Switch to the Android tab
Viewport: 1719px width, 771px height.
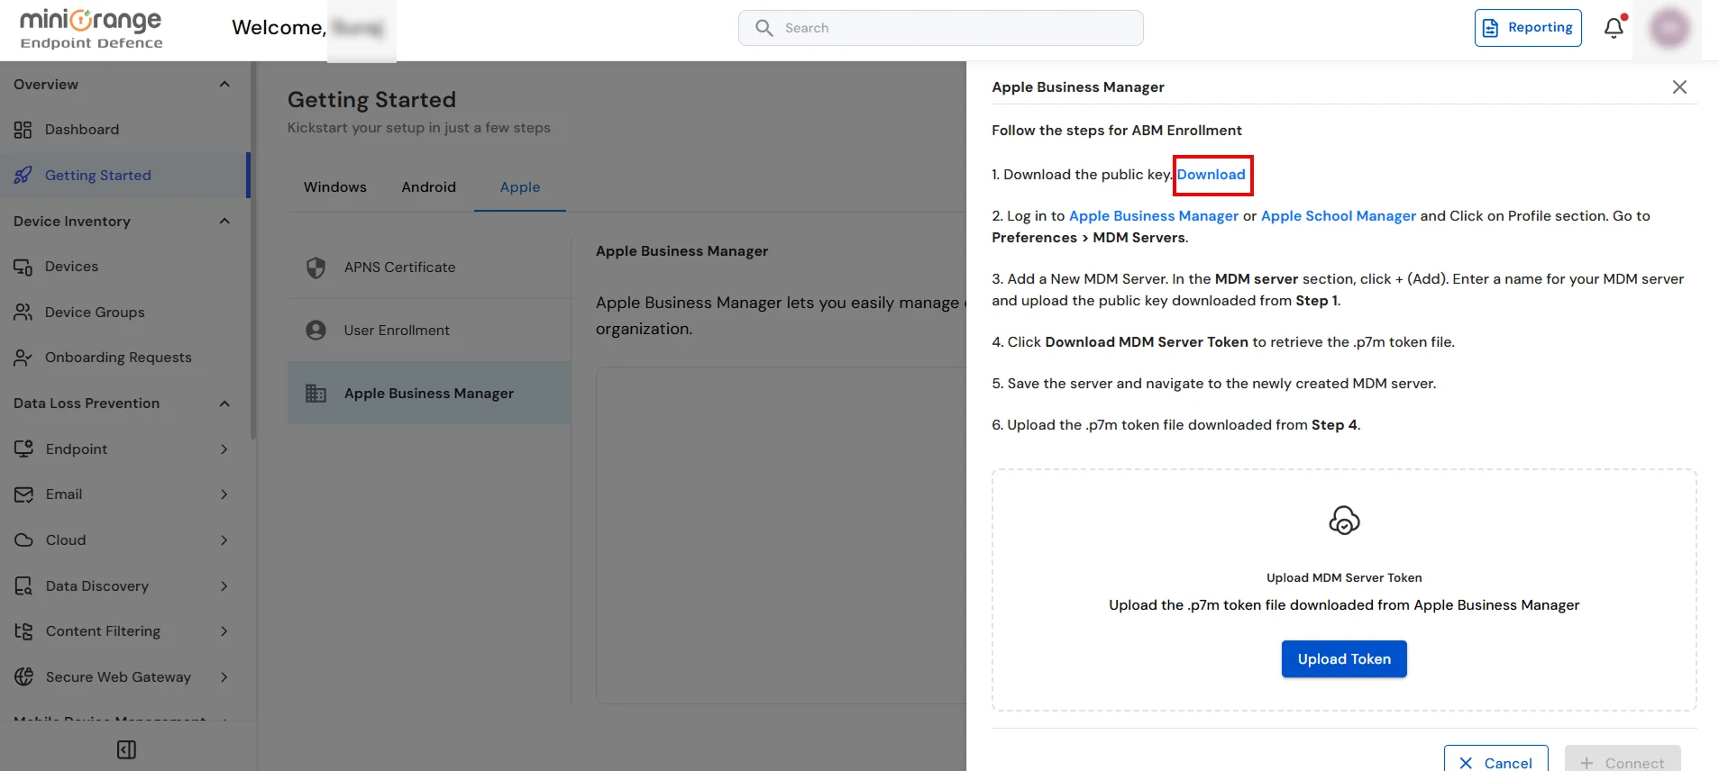(429, 187)
